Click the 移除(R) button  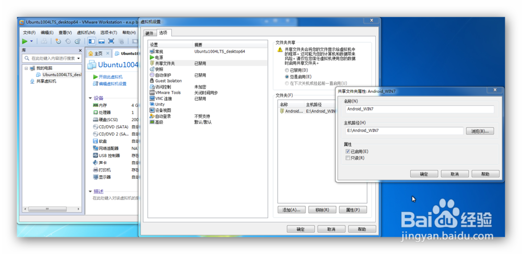coord(322,210)
